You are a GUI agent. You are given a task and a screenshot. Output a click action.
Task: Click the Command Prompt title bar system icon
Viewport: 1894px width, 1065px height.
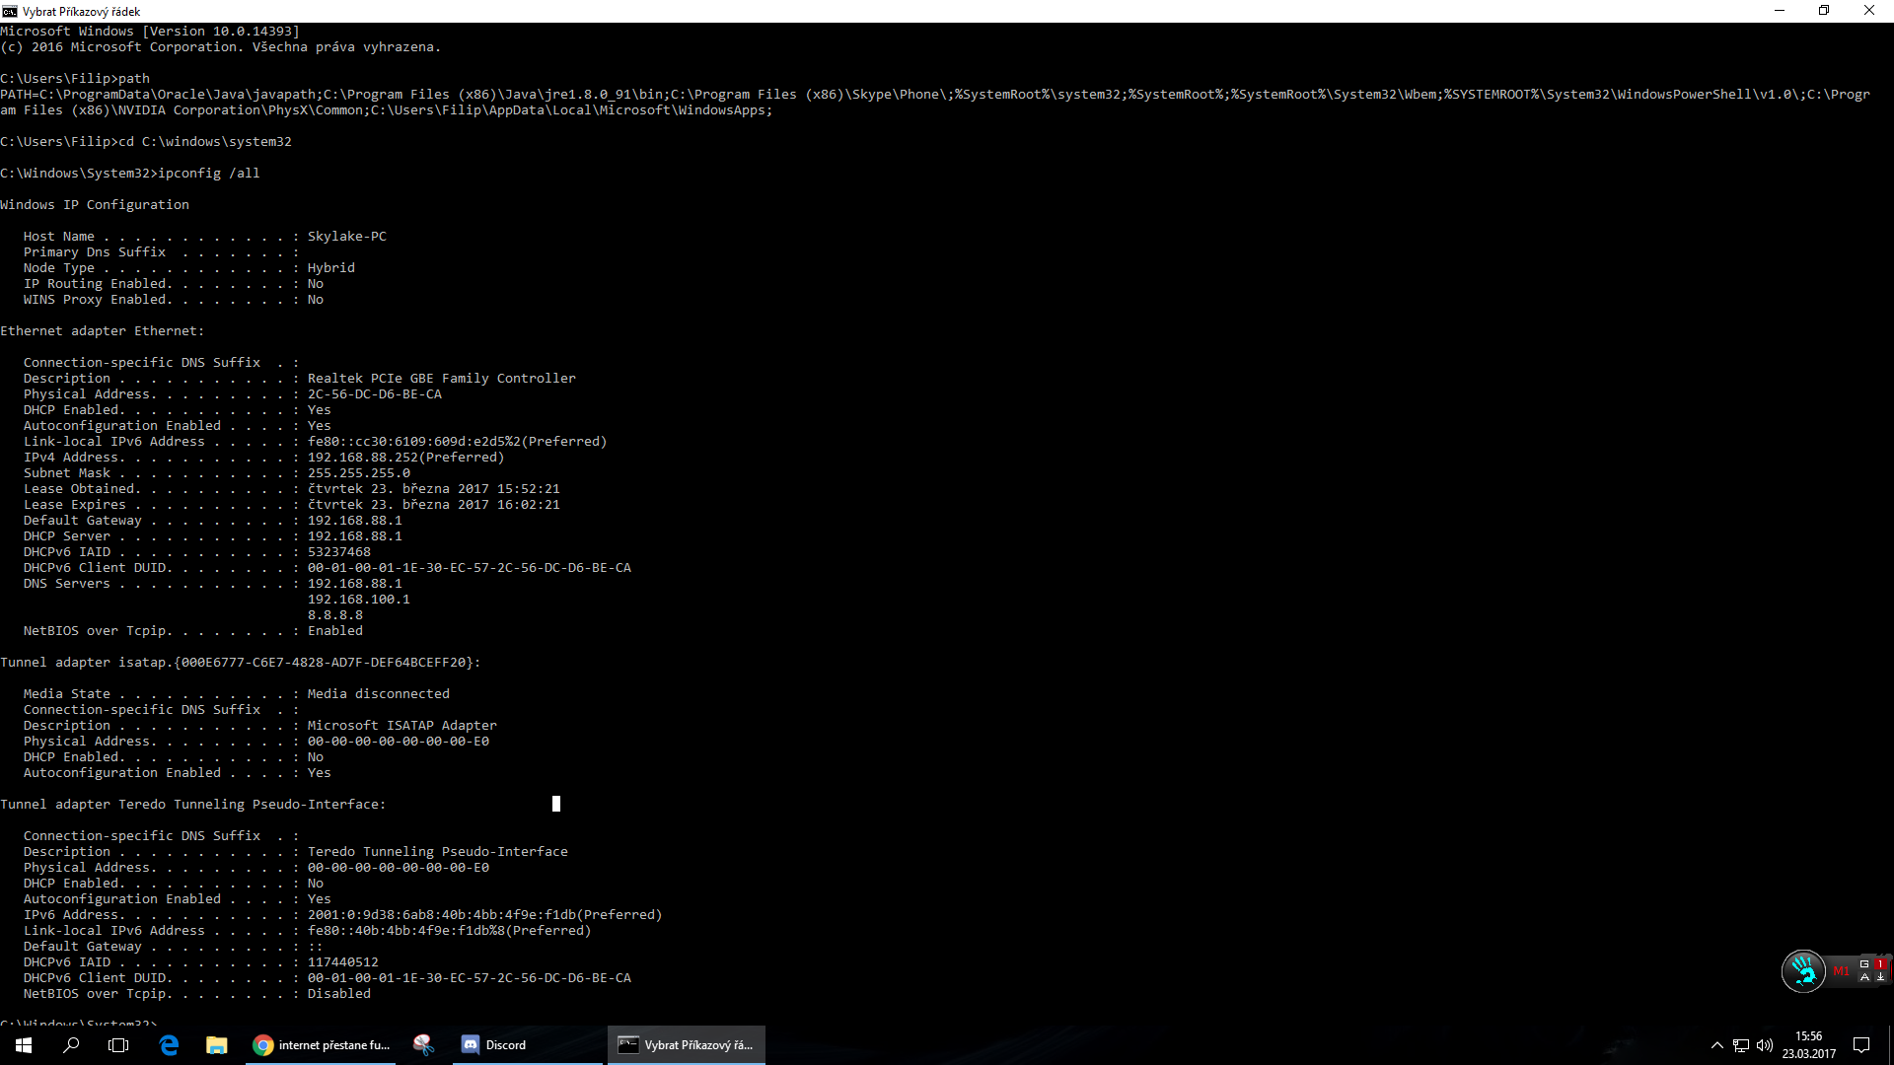pyautogui.click(x=10, y=11)
